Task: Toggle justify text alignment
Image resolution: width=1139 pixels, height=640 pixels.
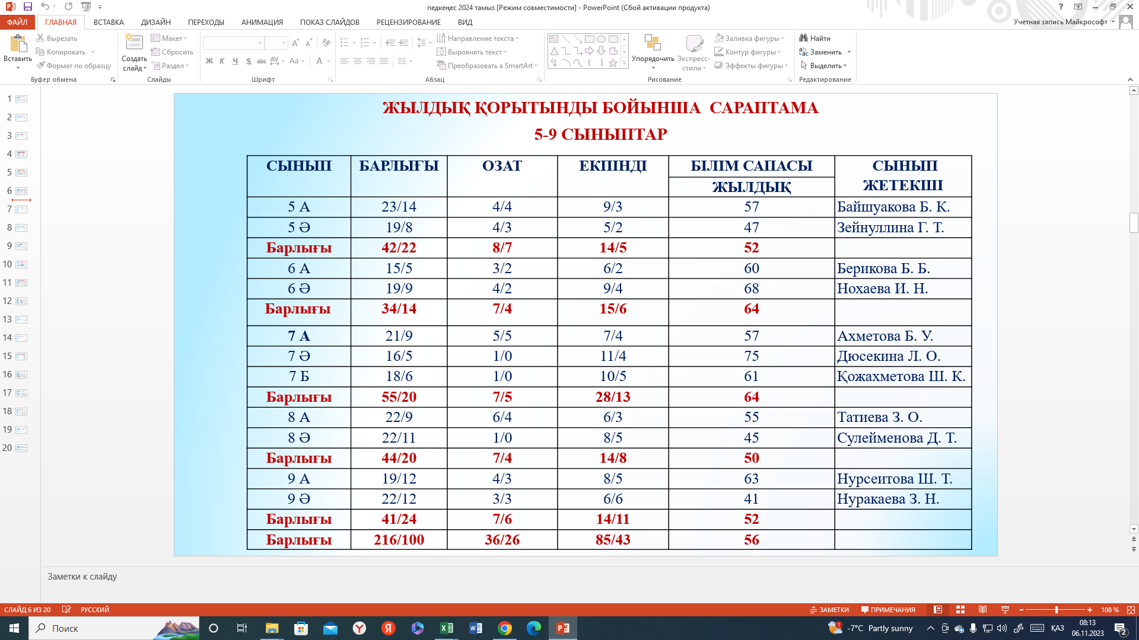Action: pyautogui.click(x=384, y=61)
